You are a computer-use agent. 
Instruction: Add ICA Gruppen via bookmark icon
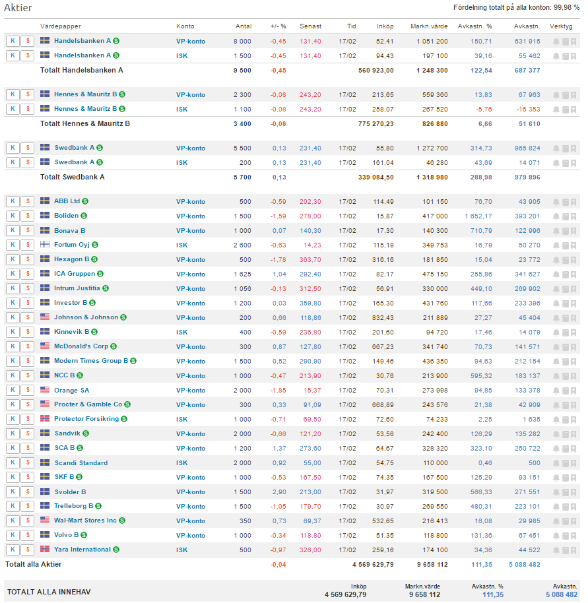pyautogui.click(x=573, y=274)
